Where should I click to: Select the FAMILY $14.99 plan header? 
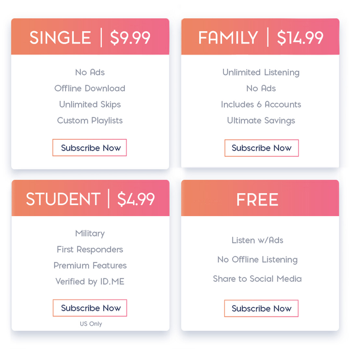coord(260,37)
